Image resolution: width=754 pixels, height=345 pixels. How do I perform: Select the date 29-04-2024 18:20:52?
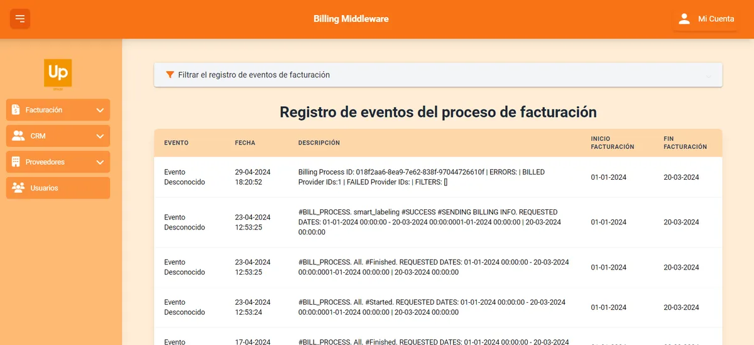pyautogui.click(x=253, y=177)
